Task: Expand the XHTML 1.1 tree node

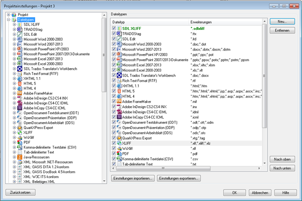Action: coord(14,78)
